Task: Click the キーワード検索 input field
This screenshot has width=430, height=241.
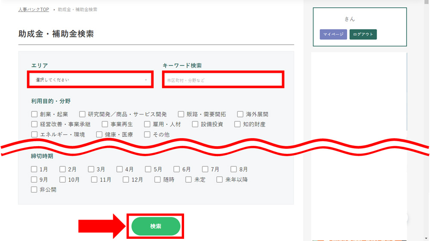Action: [x=223, y=80]
